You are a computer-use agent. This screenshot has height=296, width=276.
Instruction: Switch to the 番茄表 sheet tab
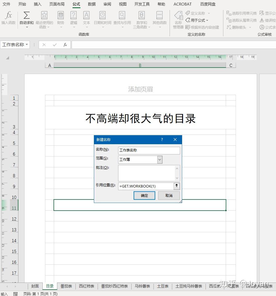point(66,286)
